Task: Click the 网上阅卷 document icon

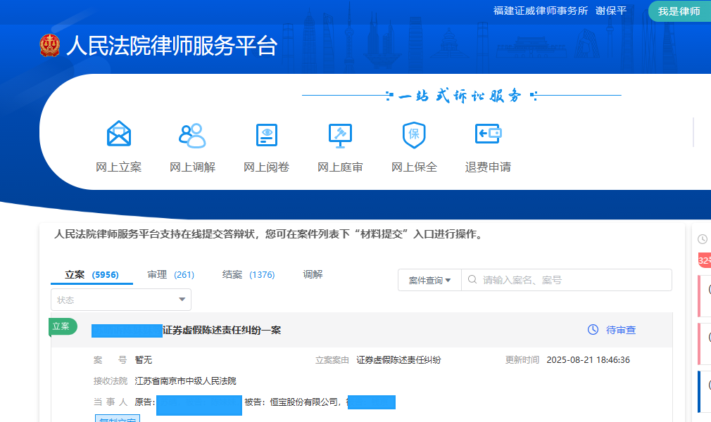Action: coord(265,134)
